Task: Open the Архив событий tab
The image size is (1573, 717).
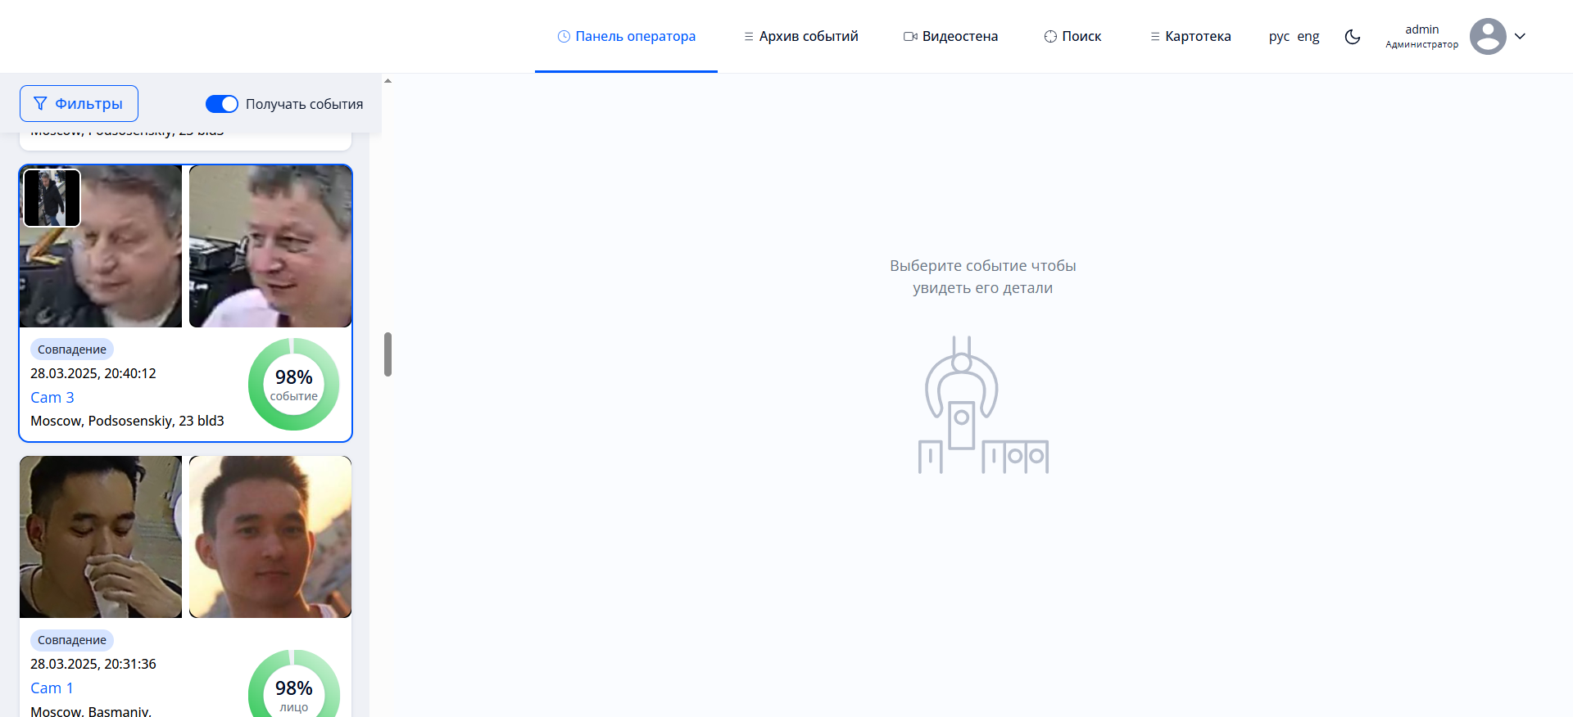Action: click(x=808, y=37)
